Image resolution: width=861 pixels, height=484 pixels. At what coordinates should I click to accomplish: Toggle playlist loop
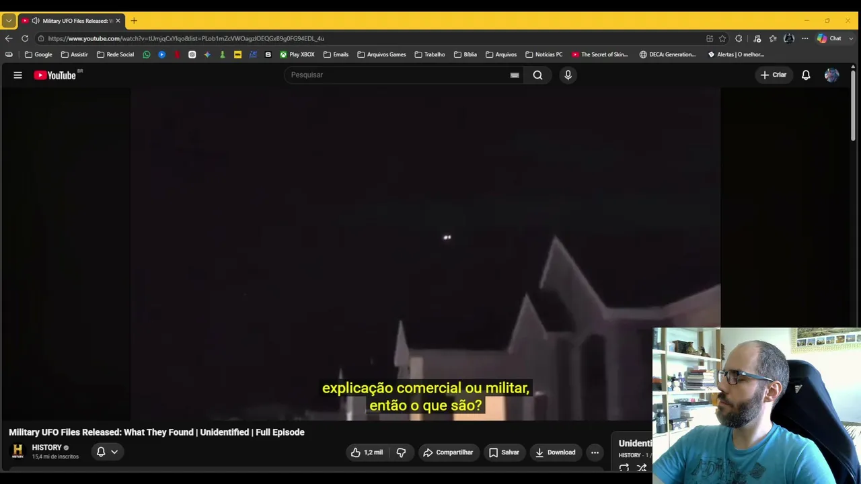tap(624, 468)
